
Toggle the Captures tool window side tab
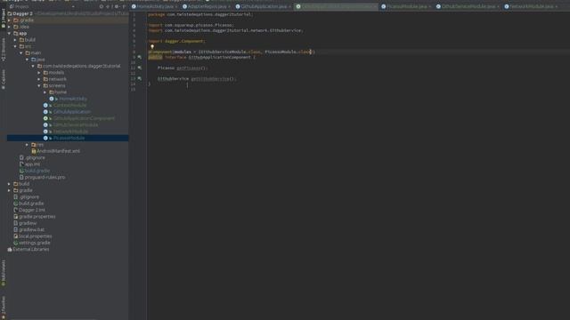4,79
